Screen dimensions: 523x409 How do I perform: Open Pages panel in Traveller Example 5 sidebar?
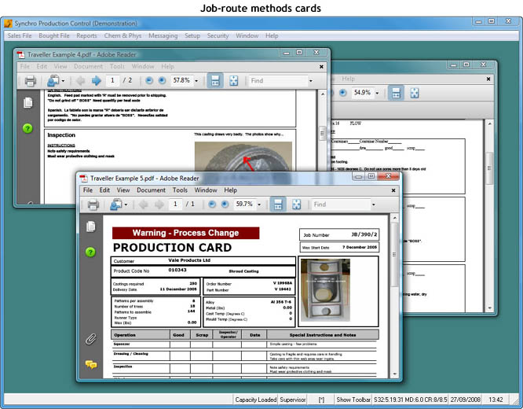91,227
